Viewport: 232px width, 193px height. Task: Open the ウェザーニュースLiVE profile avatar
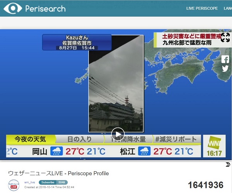[x=14, y=185]
